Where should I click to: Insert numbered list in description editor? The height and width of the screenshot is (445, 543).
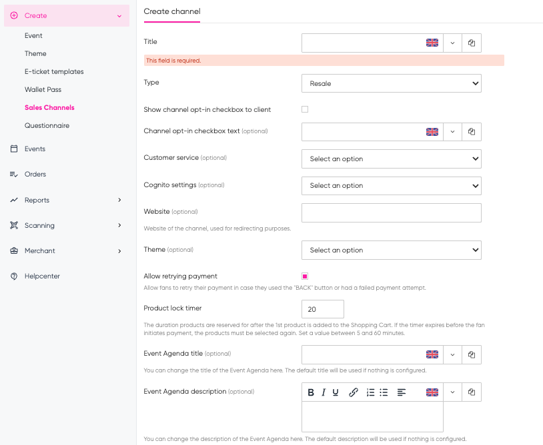point(371,392)
